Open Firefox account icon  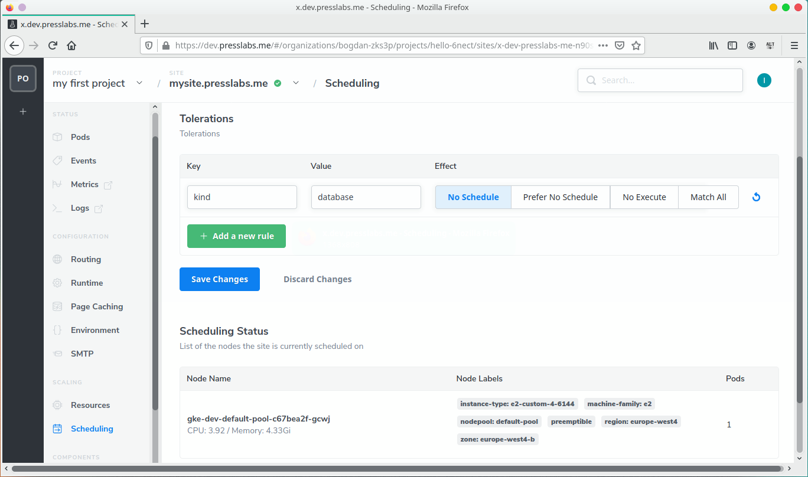(x=751, y=45)
